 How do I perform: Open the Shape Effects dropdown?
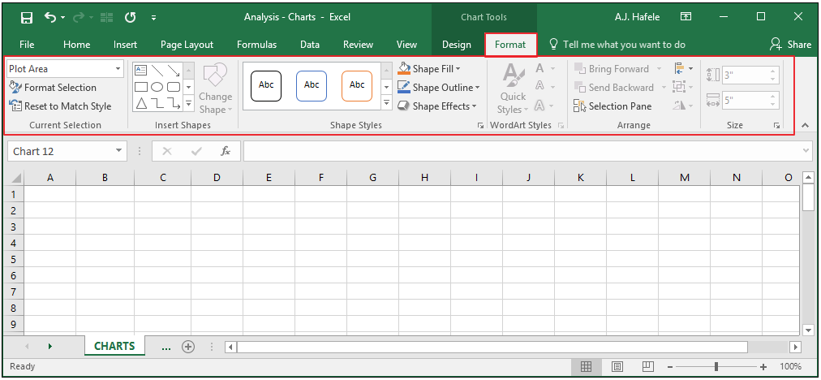[436, 106]
